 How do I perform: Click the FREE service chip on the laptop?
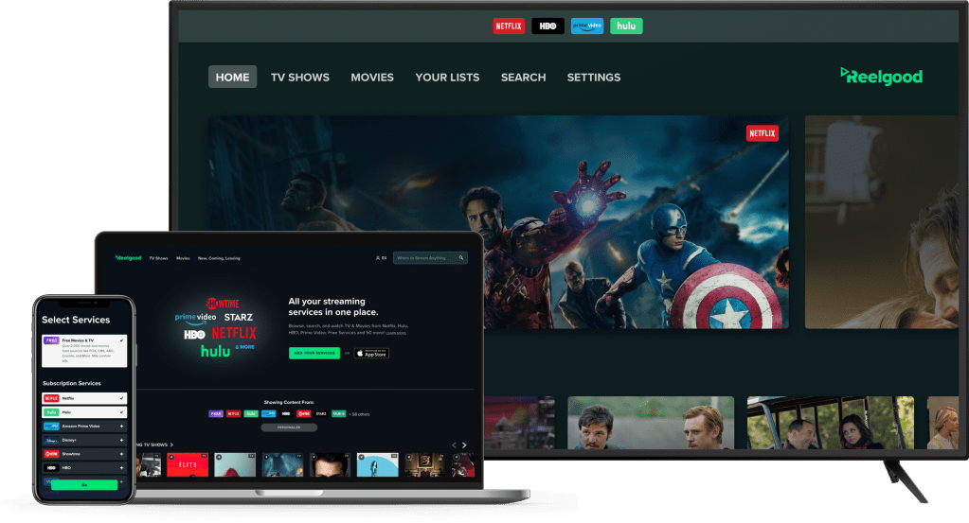pyautogui.click(x=216, y=414)
